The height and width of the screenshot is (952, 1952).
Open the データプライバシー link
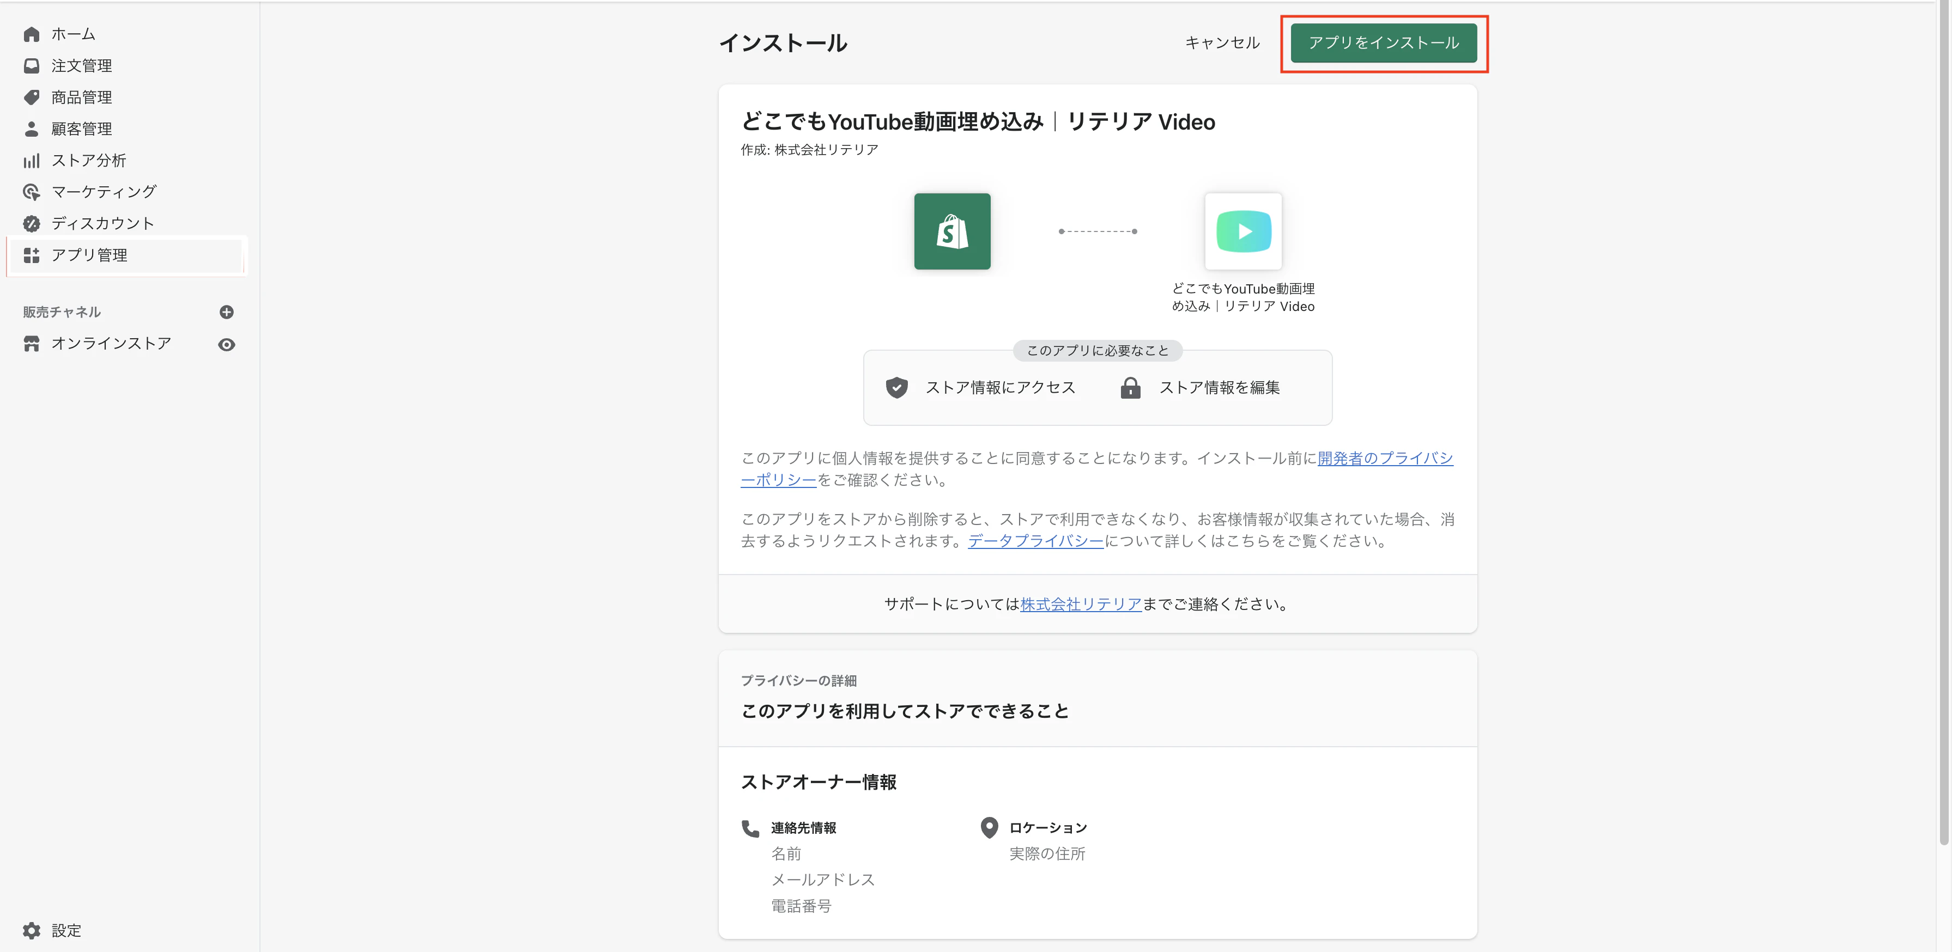[1035, 541]
